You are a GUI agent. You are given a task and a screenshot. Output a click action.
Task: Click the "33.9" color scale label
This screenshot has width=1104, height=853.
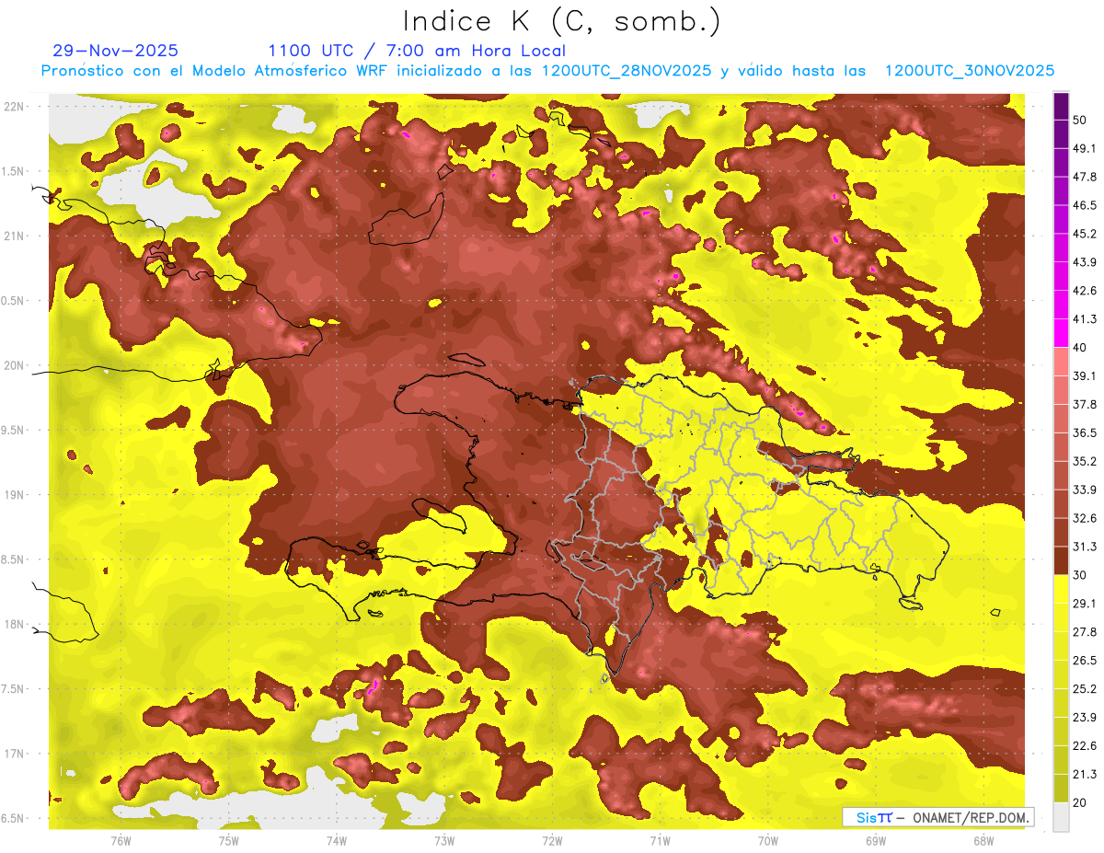(x=1085, y=490)
